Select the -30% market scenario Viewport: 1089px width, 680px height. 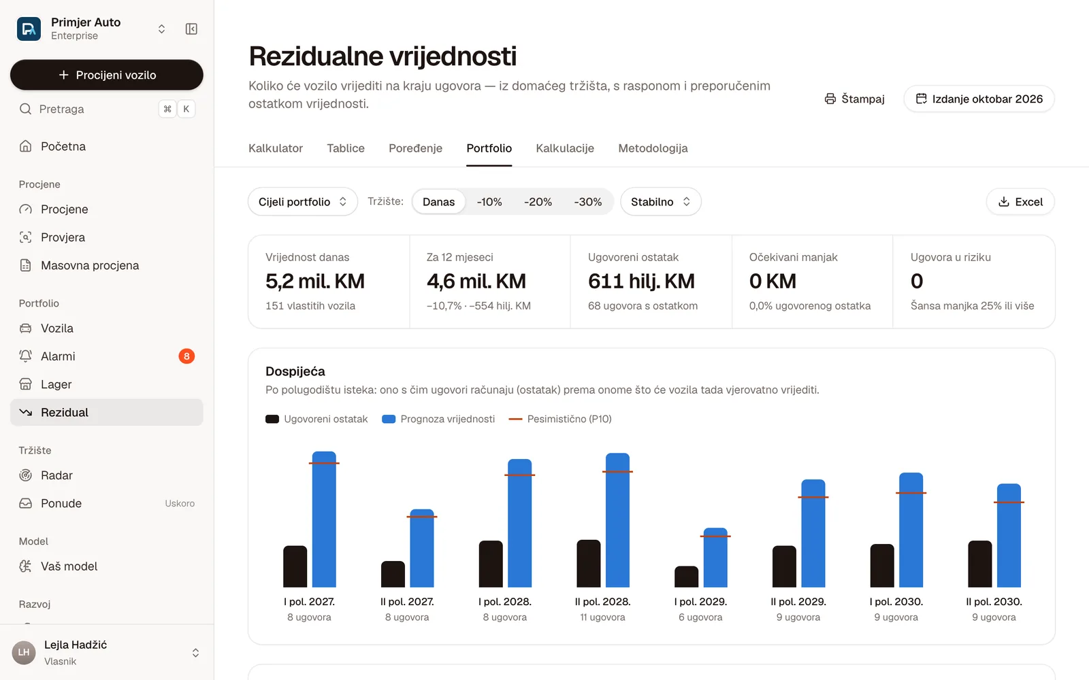pos(587,202)
